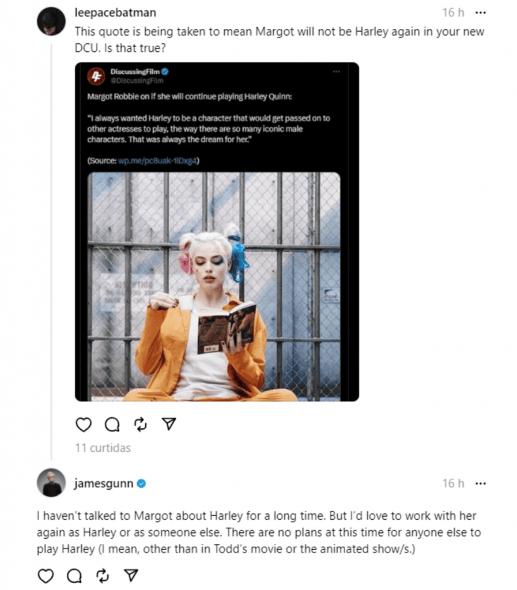This screenshot has width=517, height=590.
Task: Click the wp.me source link in screenshot
Action: pos(157,161)
